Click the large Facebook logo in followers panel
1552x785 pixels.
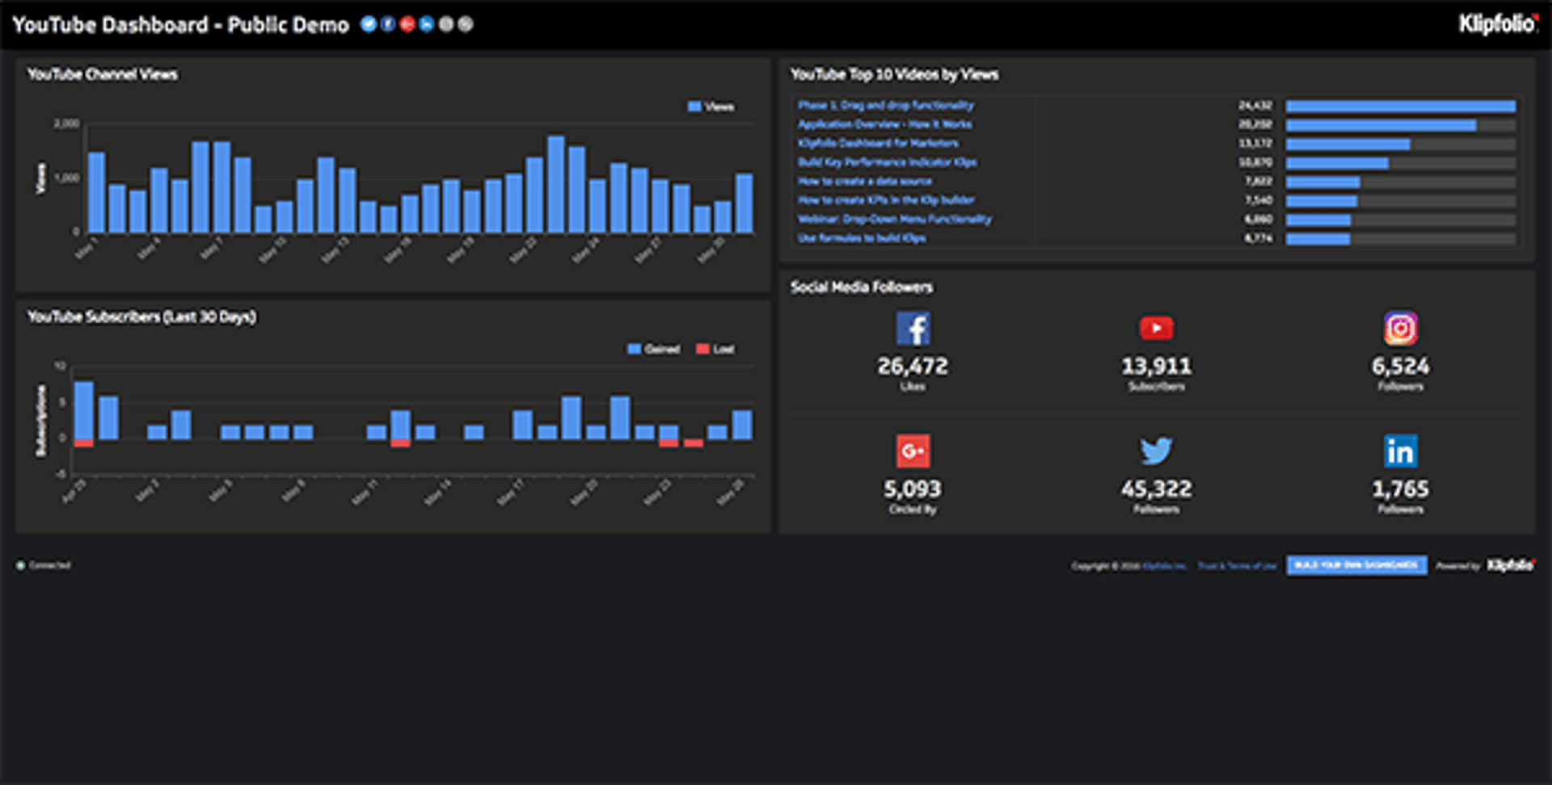pos(913,329)
